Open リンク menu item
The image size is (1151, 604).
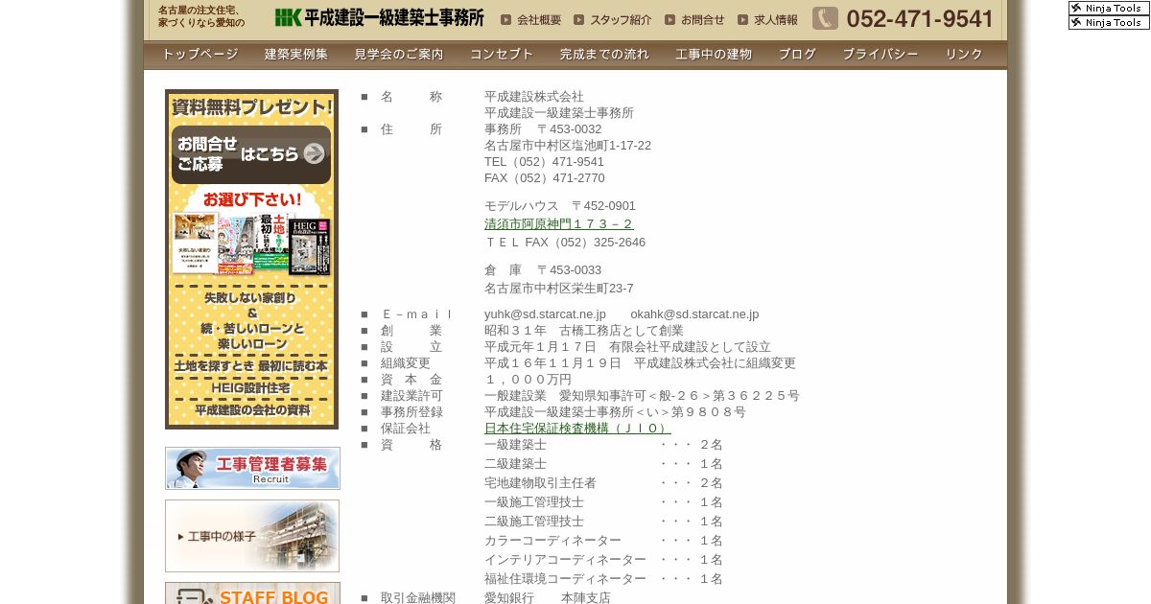964,55
